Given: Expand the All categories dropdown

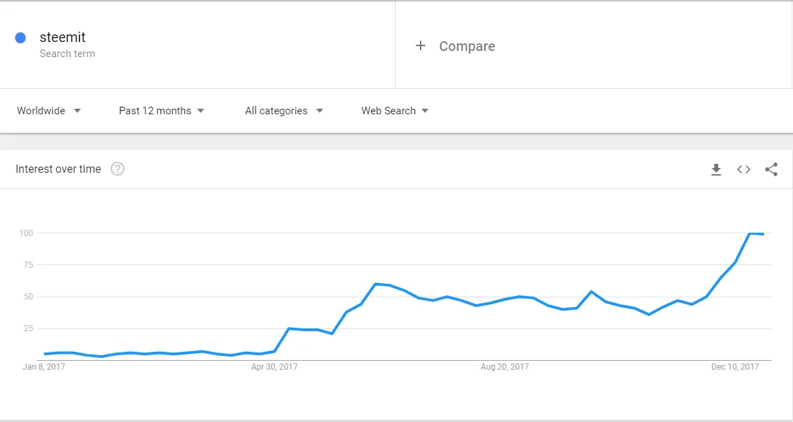Looking at the screenshot, I should (284, 111).
